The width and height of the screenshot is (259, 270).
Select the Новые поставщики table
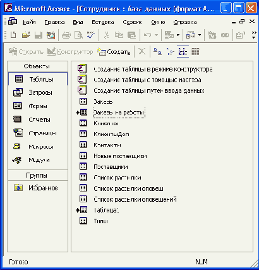pos(120,156)
